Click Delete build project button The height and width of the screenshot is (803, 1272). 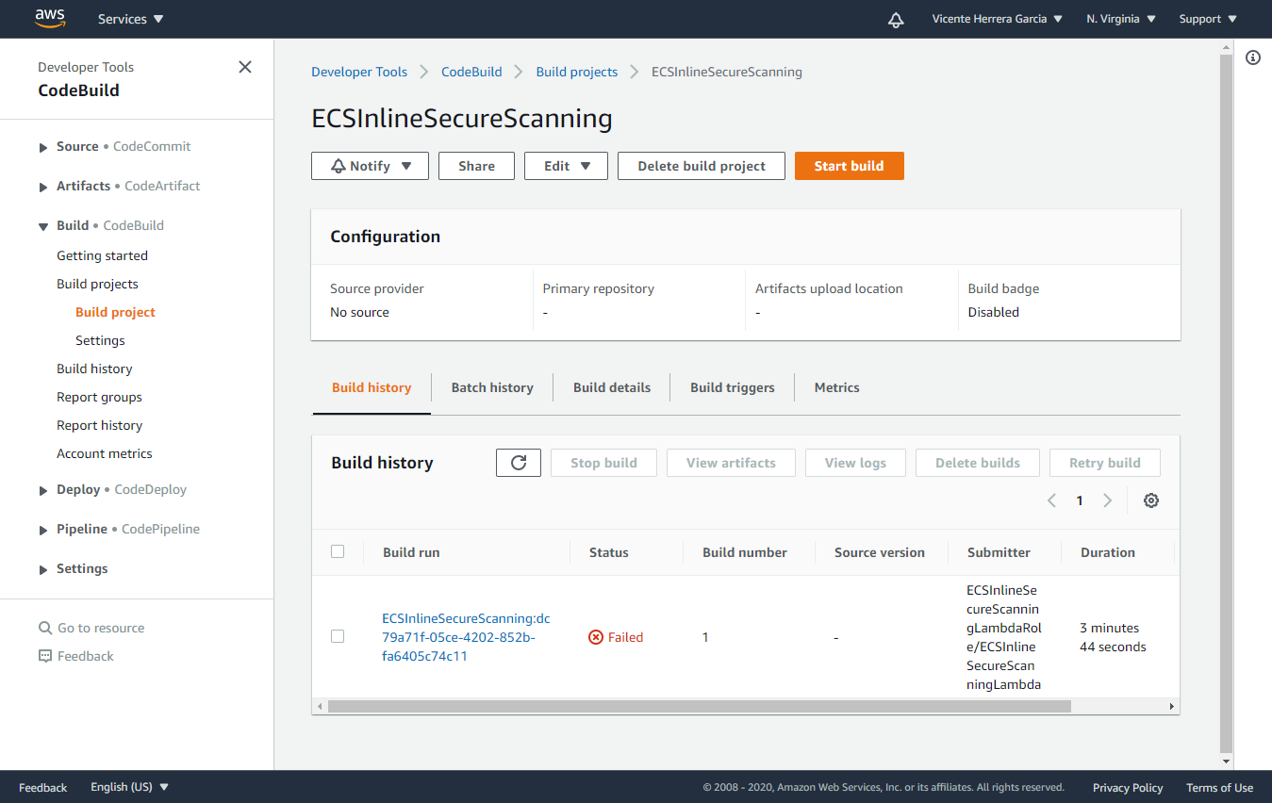click(x=702, y=166)
